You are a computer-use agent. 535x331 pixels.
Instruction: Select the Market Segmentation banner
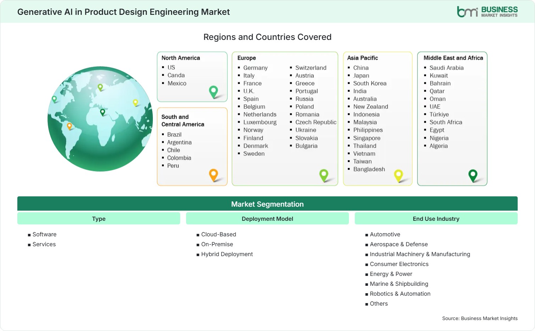tap(267, 204)
